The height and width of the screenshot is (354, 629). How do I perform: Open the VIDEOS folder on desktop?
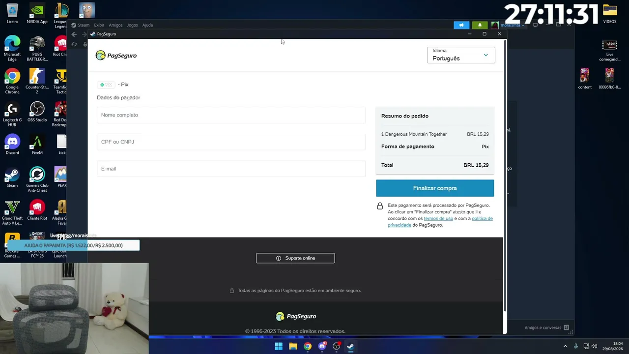pos(610,14)
